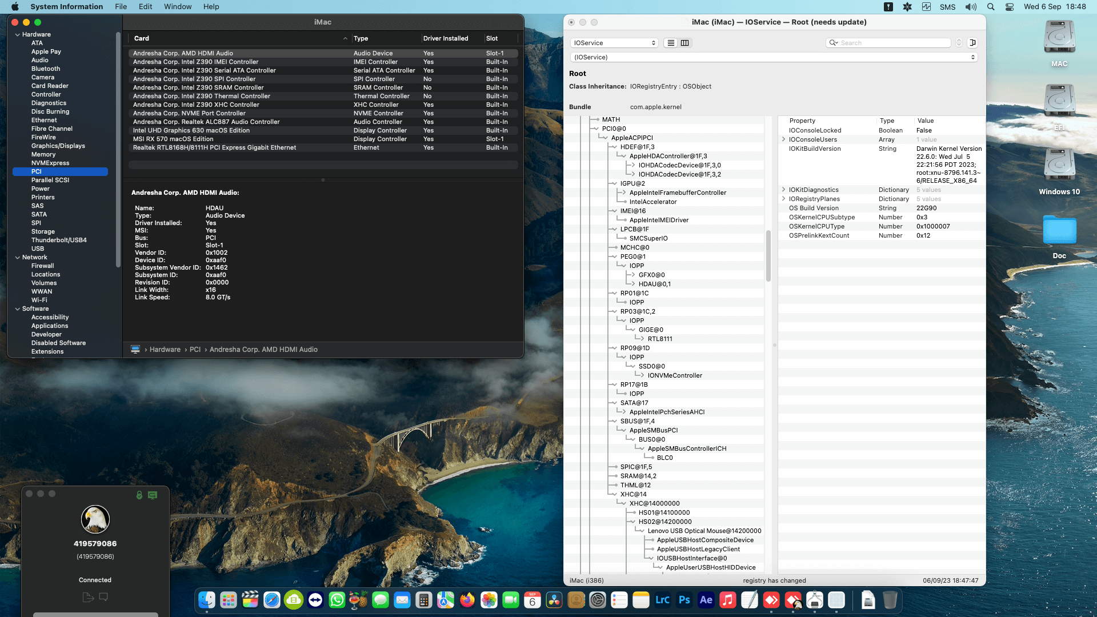Switch to column view in IORegistryExplorer
Screen dimensions: 1097x617
[x=684, y=43]
